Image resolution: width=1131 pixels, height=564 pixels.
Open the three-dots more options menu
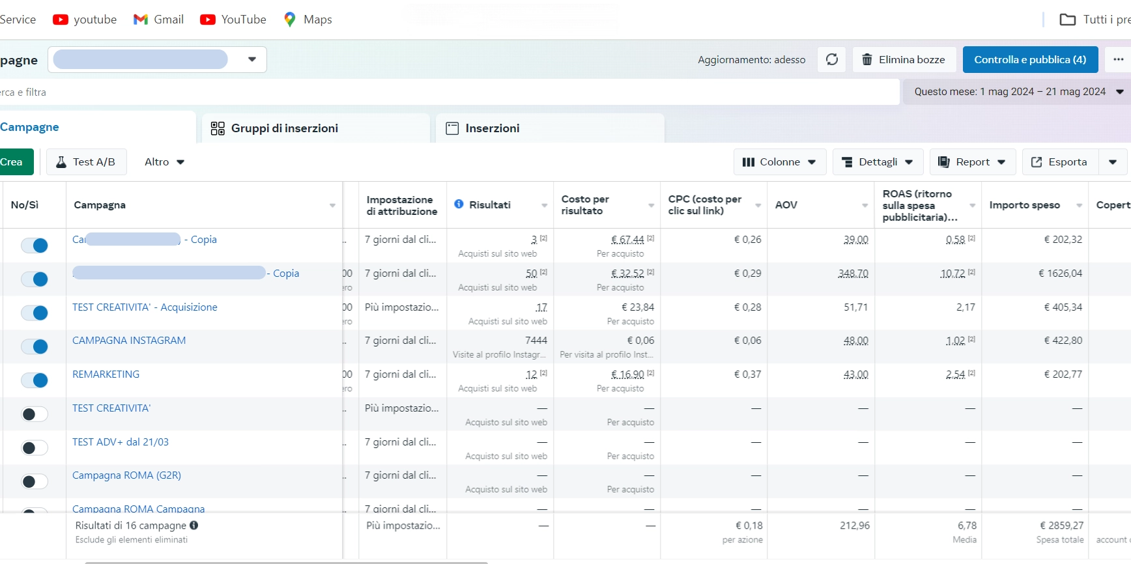point(1118,59)
